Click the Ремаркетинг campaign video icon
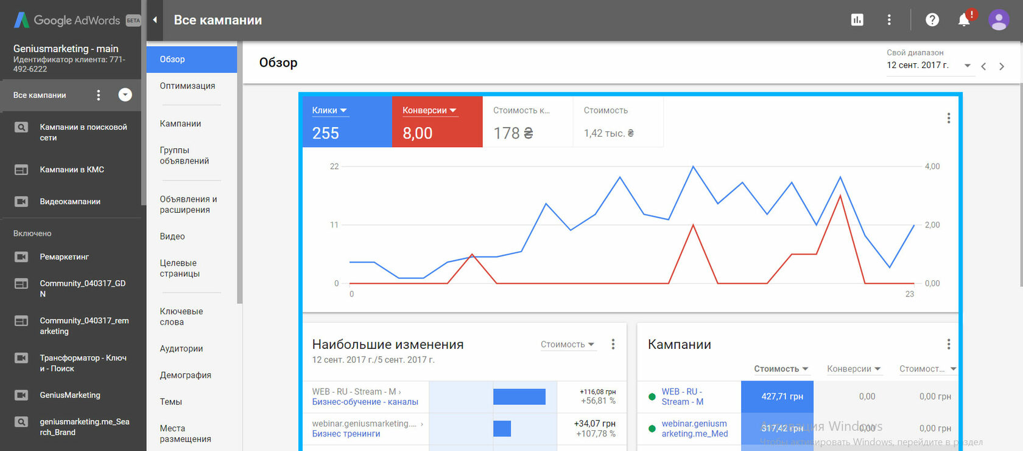This screenshot has height=451, width=1023. click(x=21, y=257)
